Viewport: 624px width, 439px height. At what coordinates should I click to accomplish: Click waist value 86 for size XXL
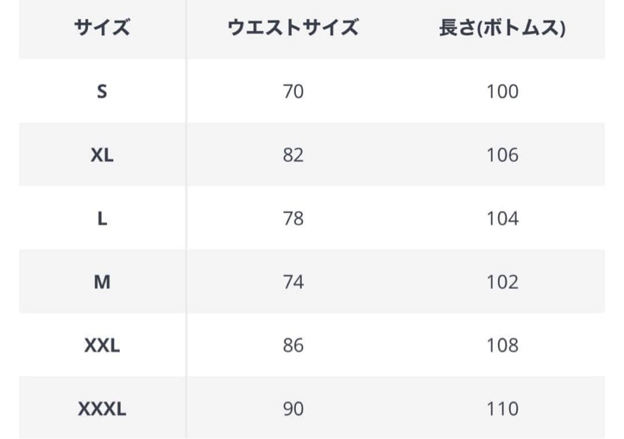click(294, 345)
